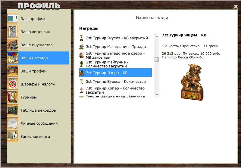Click the Македония tournament award icon
The width and height of the screenshot is (241, 168).
pos(82,47)
